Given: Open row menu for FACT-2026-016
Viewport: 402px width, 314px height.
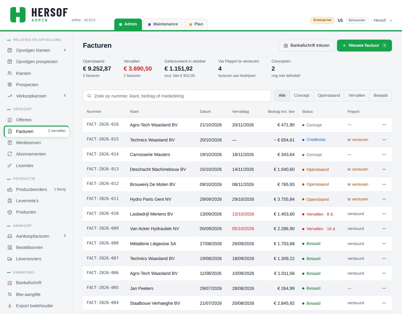Looking at the screenshot, I should pyautogui.click(x=384, y=125).
